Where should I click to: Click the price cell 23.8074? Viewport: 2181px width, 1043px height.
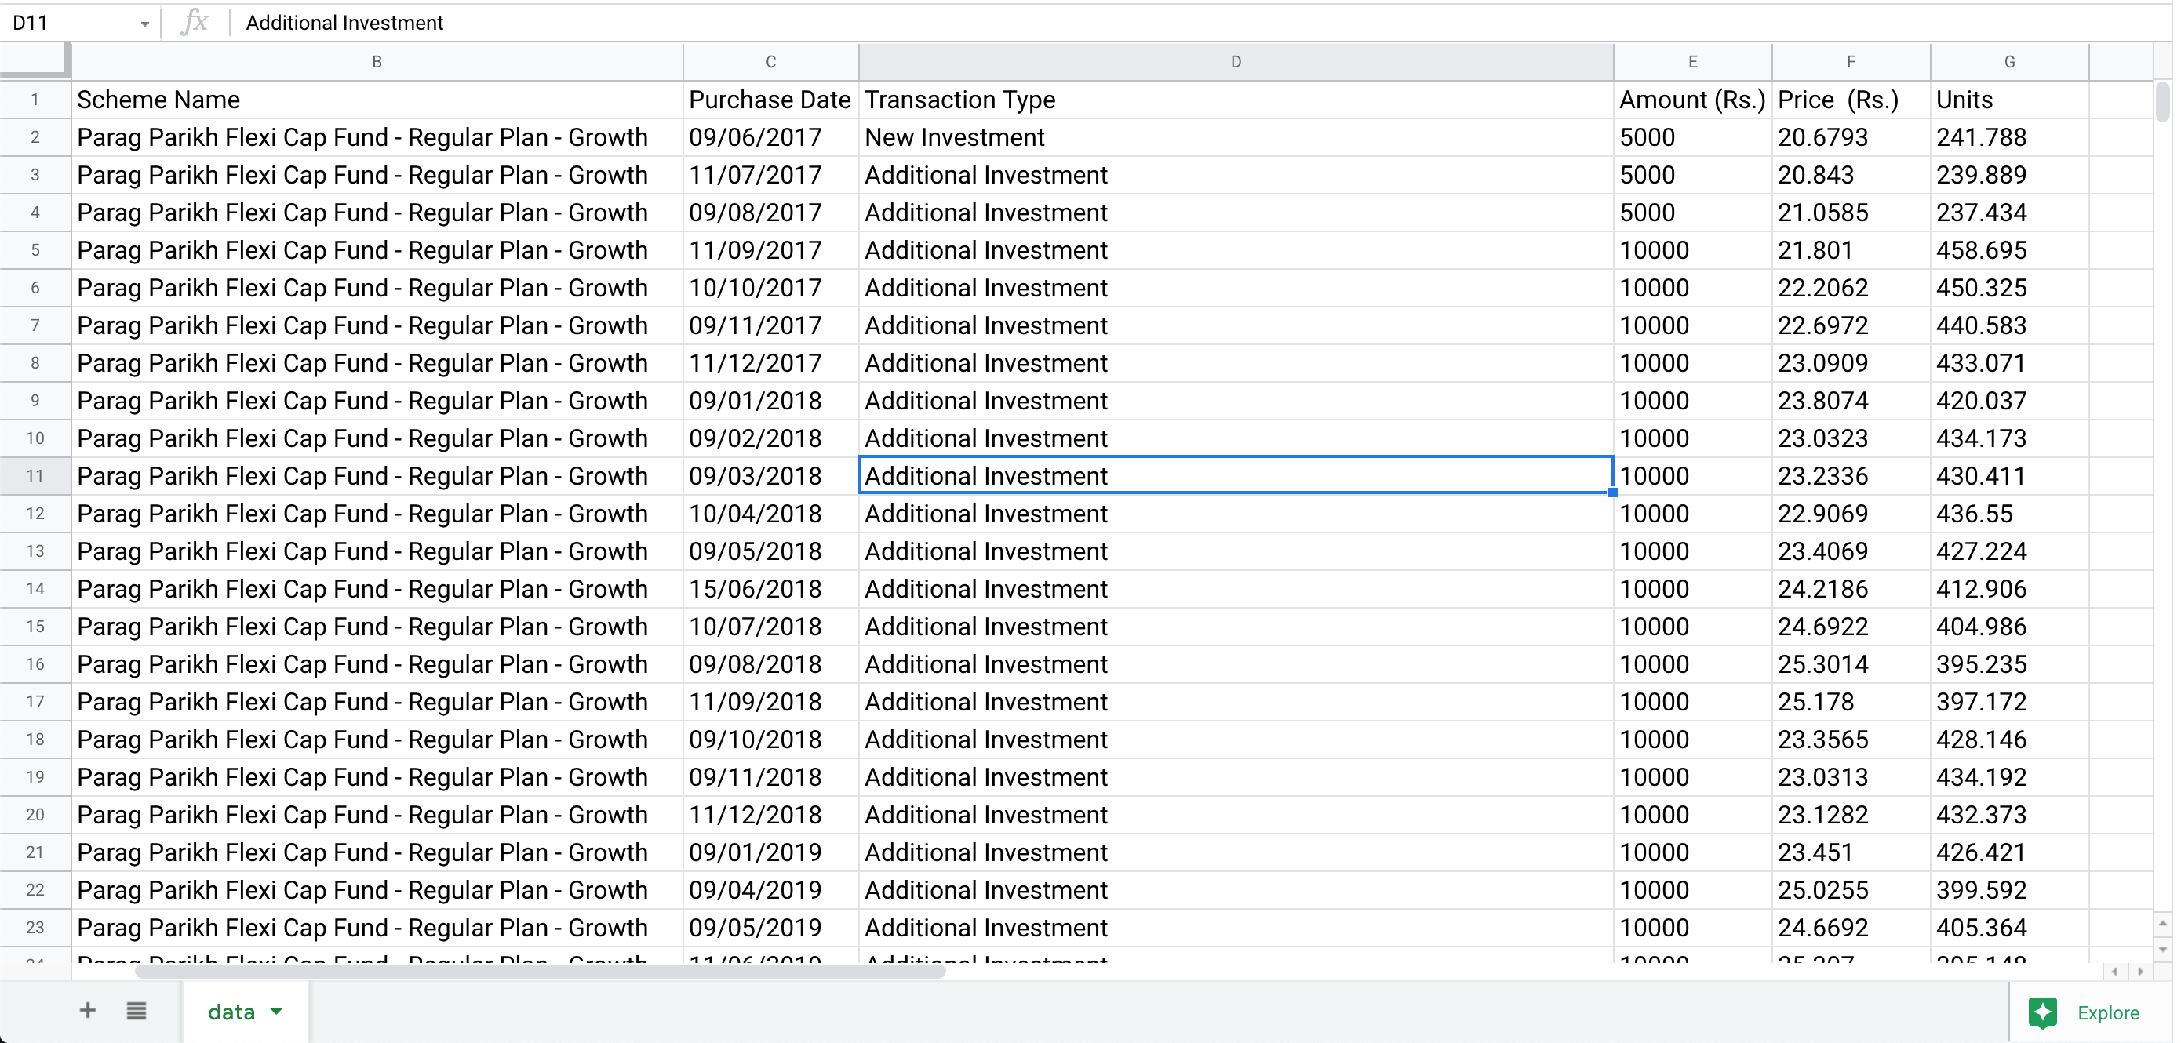point(1851,402)
